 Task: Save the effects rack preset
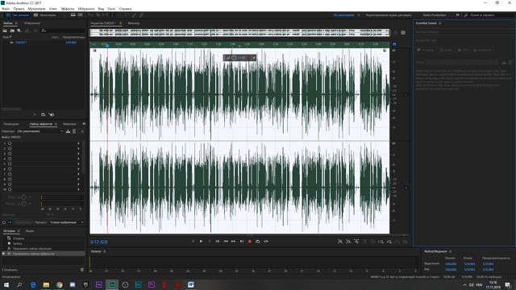coord(68,131)
